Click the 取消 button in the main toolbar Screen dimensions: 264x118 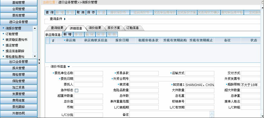pos(80,12)
